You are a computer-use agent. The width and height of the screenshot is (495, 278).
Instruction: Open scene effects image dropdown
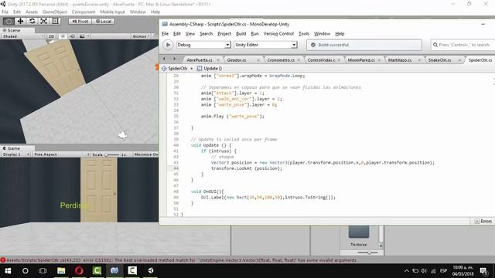(x=84, y=36)
